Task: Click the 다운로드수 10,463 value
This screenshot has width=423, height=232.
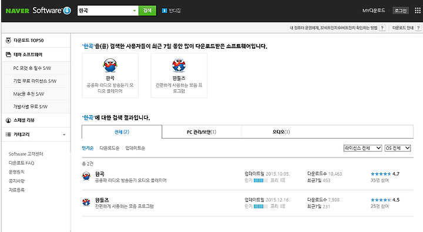Action: (x=335, y=174)
